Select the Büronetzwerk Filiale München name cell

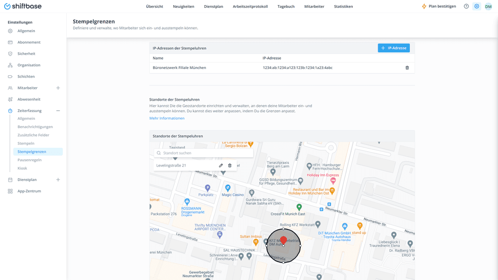click(x=179, y=67)
